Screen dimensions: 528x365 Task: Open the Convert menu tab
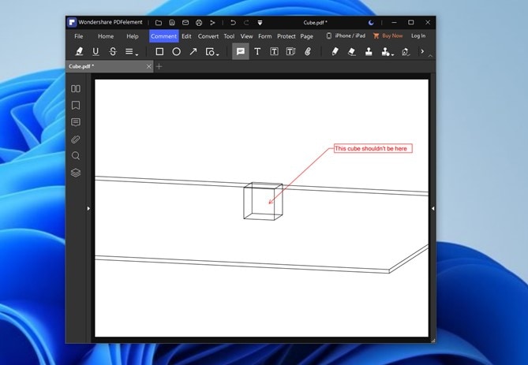(208, 36)
